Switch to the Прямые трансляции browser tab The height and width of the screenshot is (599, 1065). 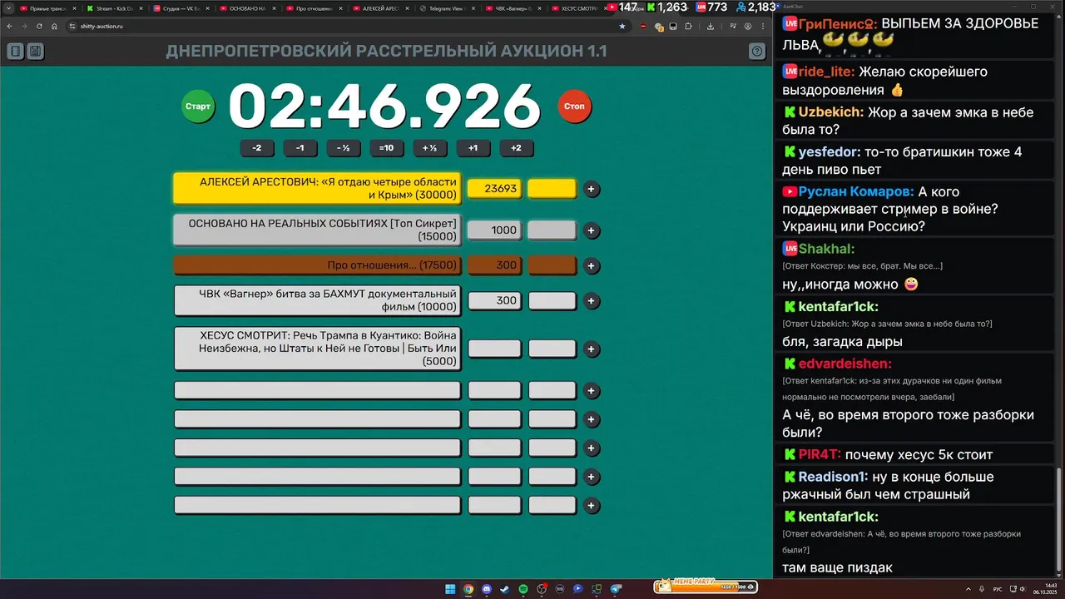pyautogui.click(x=47, y=8)
